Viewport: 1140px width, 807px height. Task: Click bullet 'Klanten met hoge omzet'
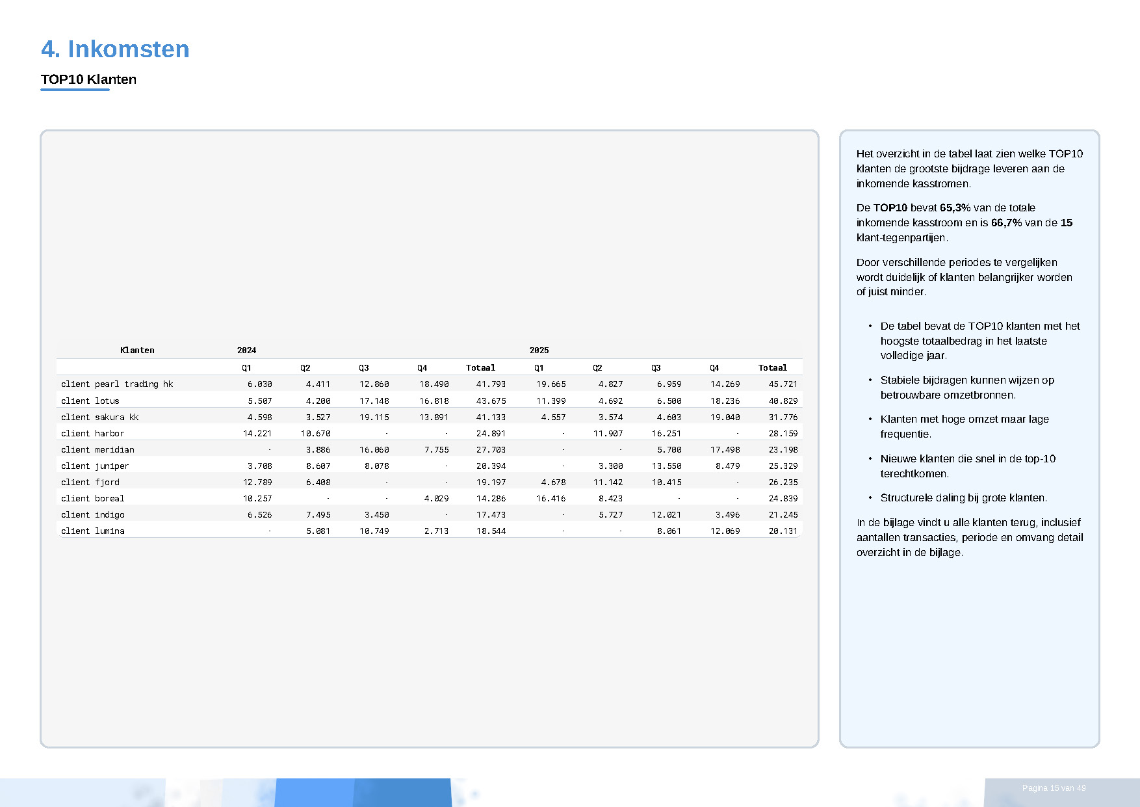[x=965, y=427]
